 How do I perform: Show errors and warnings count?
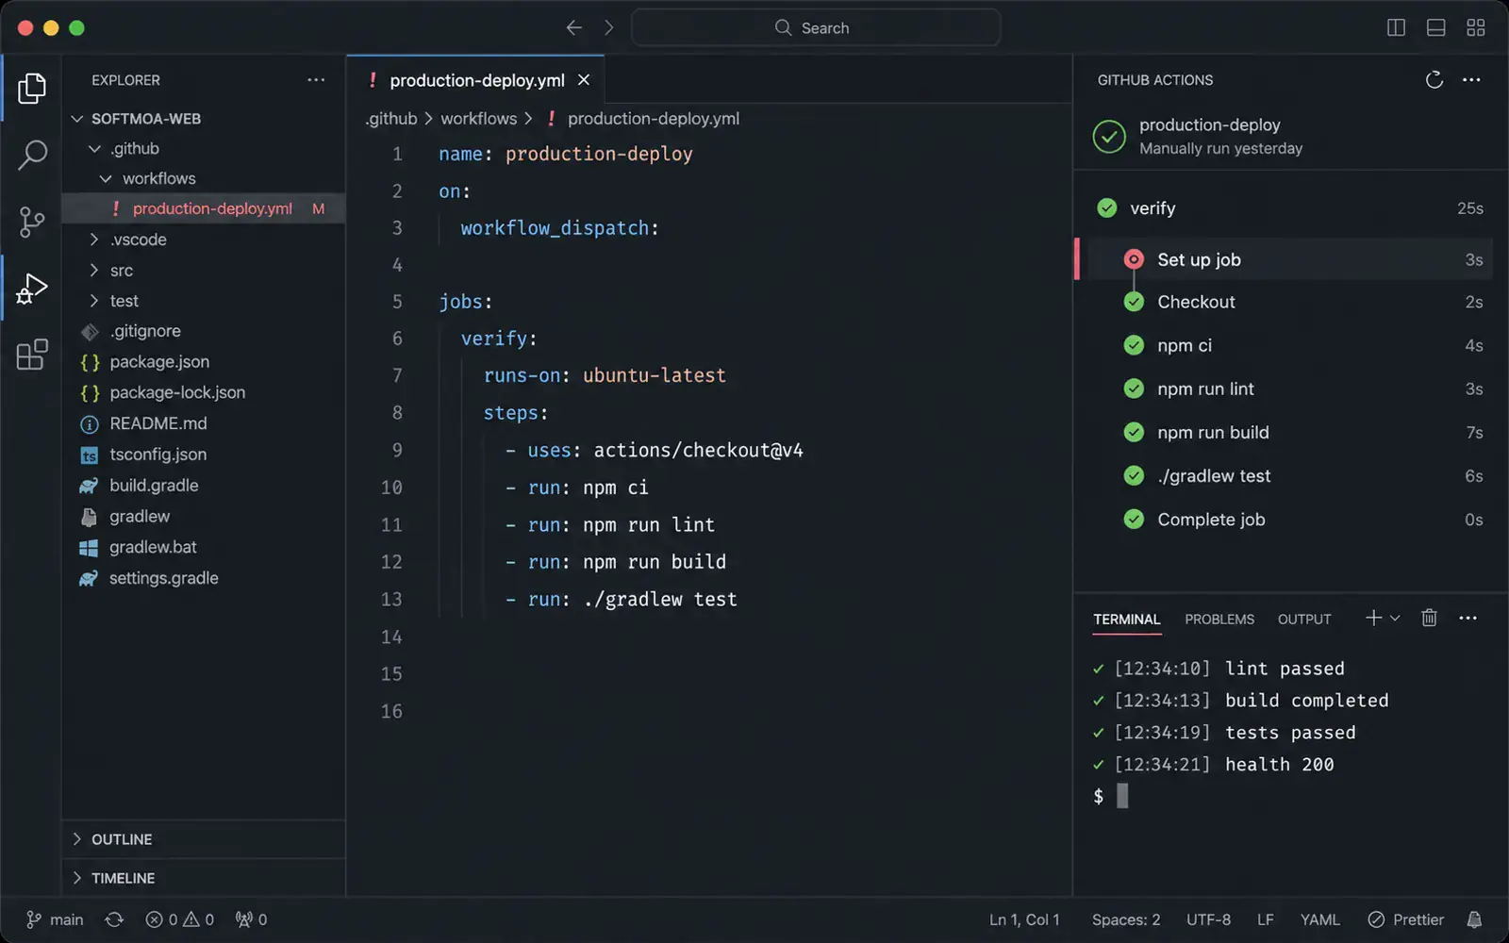(179, 919)
